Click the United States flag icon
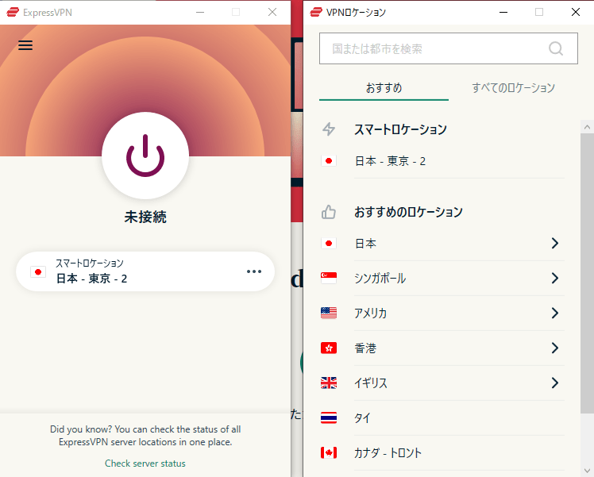The image size is (594, 477). point(329,313)
